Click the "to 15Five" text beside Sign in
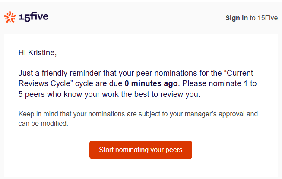Screen dimensions: 282x179 coord(263,18)
